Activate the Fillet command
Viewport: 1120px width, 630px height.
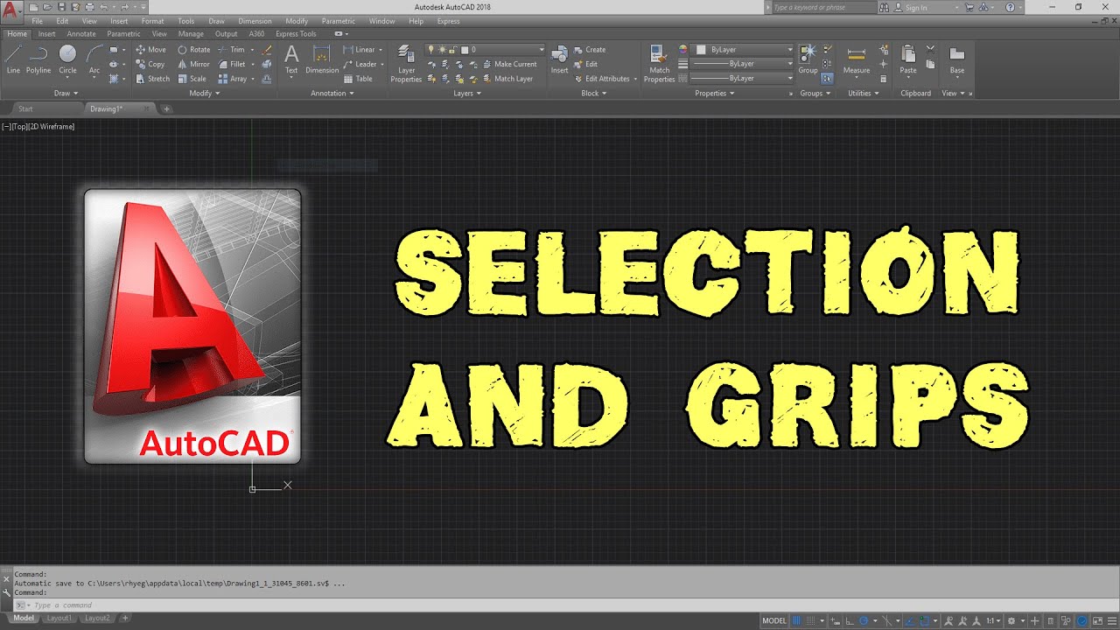tap(232, 64)
